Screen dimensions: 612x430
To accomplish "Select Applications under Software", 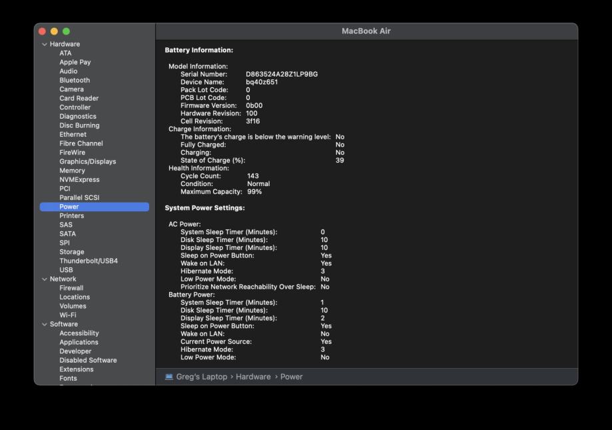I will pos(79,342).
